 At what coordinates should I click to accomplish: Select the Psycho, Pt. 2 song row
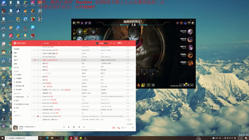click(83, 100)
